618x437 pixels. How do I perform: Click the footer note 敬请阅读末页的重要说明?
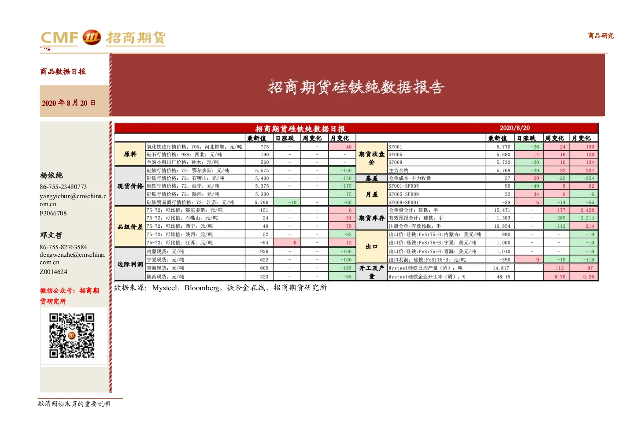[x=74, y=404]
